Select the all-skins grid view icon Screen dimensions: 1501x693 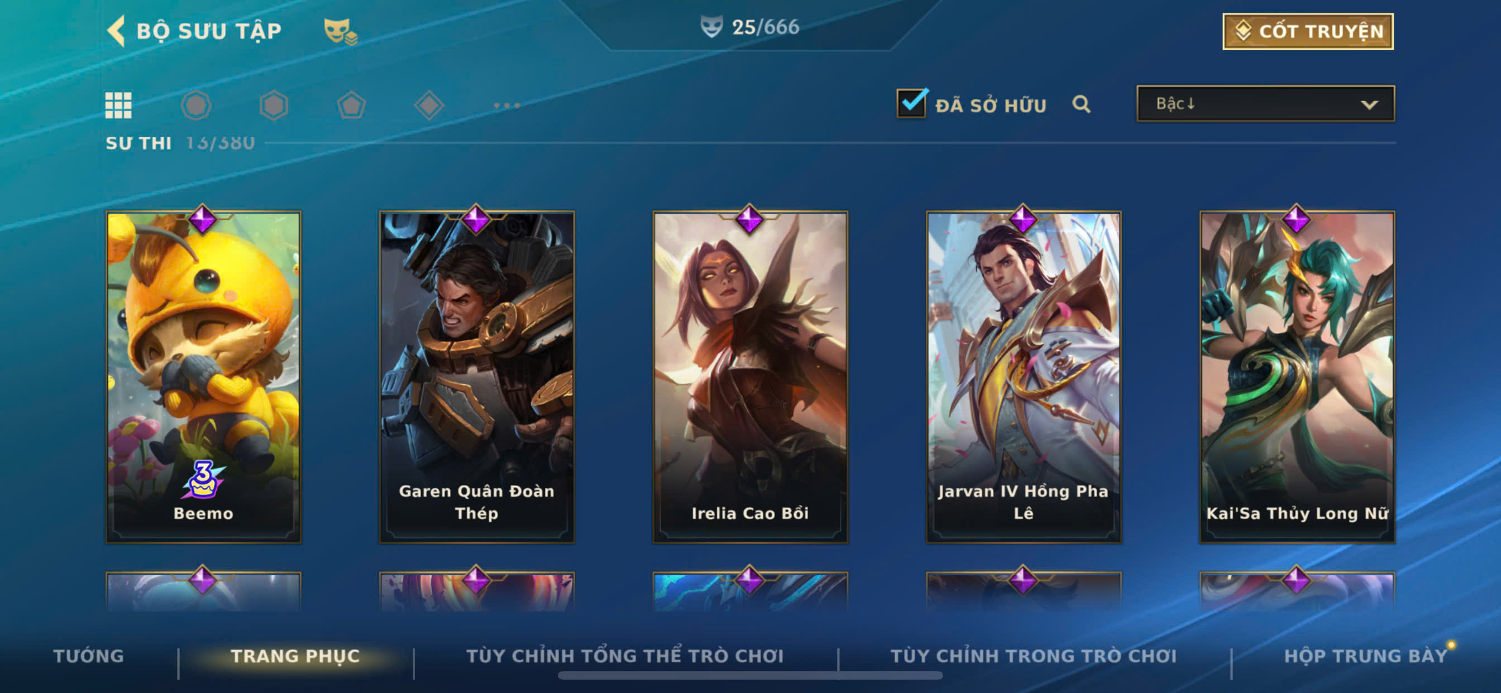(118, 105)
